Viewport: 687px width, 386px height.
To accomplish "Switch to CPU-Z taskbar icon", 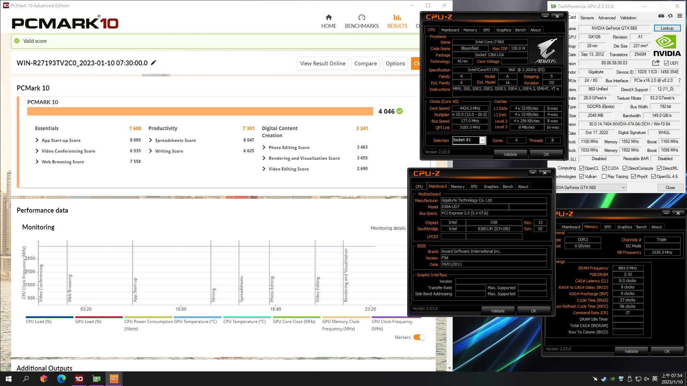I will pos(114,379).
